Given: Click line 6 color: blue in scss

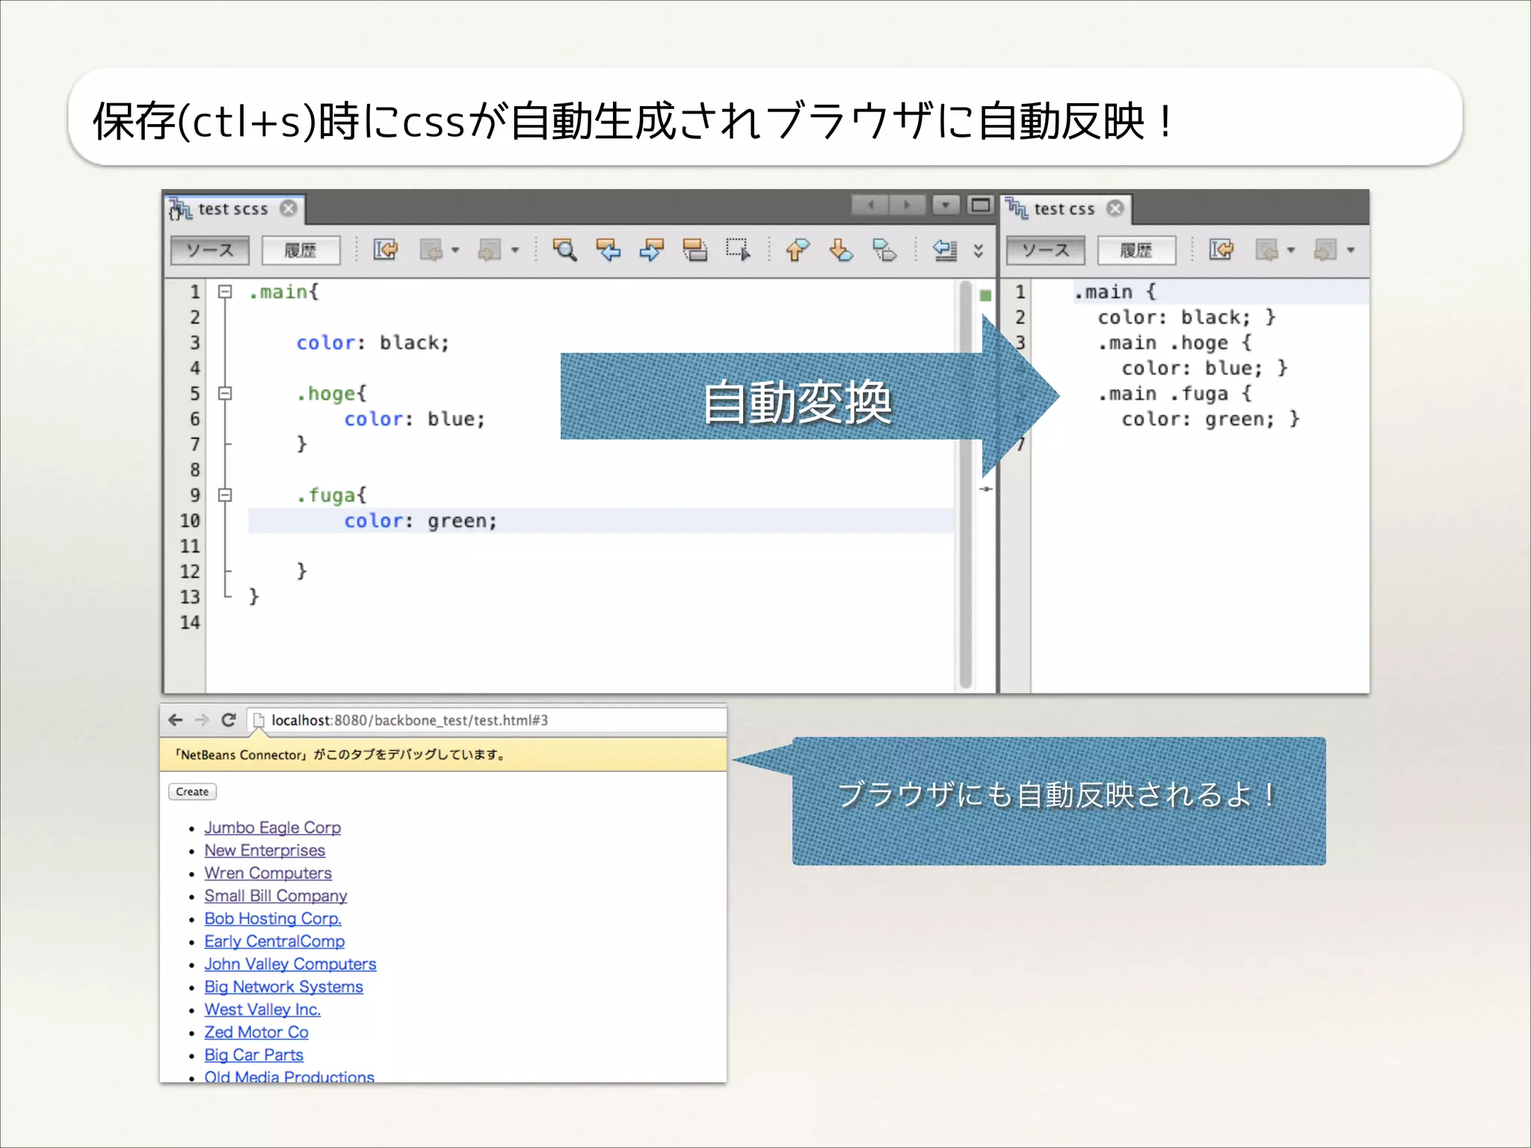Looking at the screenshot, I should coord(415,419).
